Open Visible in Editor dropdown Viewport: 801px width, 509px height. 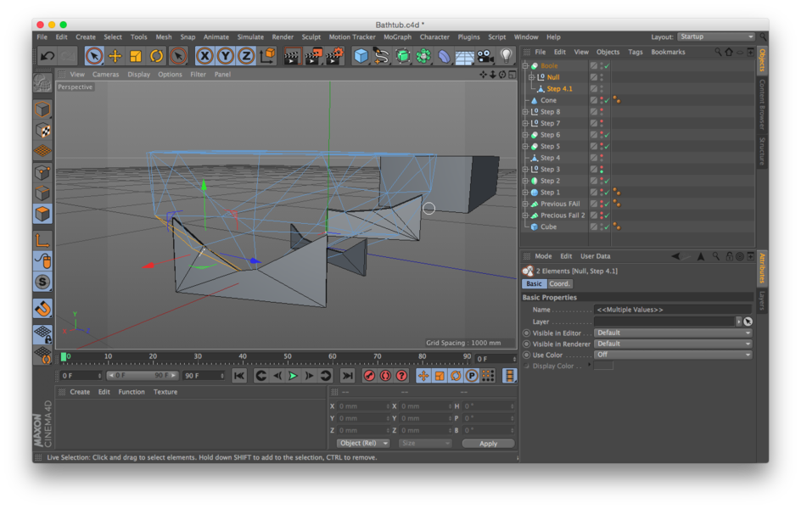click(x=673, y=333)
